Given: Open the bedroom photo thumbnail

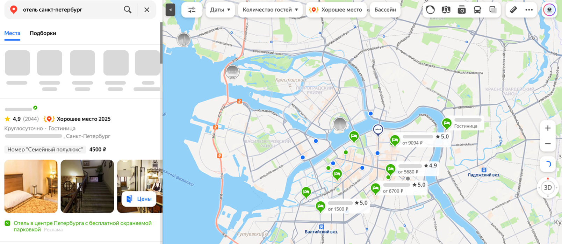Looking at the screenshot, I should coord(31,186).
